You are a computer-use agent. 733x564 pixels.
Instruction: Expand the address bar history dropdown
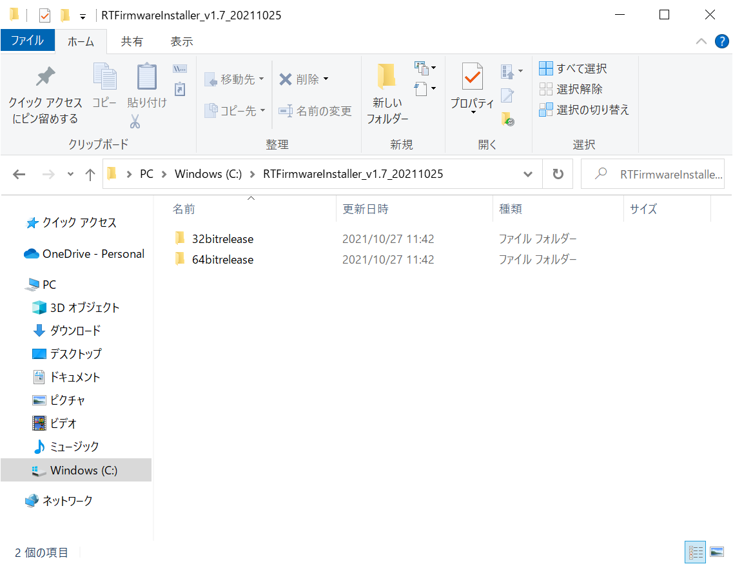pyautogui.click(x=528, y=174)
